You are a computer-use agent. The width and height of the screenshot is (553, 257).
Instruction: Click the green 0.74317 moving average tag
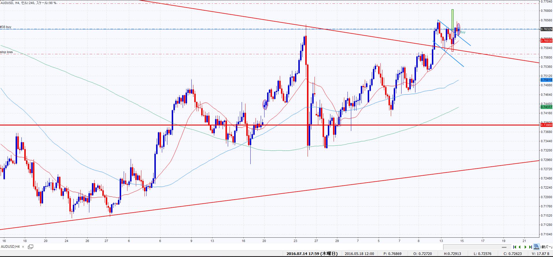coord(546,107)
